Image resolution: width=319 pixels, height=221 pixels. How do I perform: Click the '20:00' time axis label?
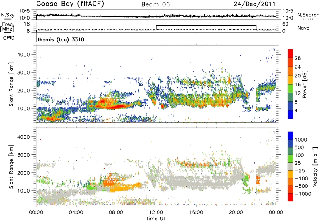(x=236, y=213)
